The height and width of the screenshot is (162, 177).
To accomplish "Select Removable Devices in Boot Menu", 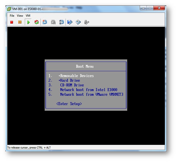I will (77, 76).
